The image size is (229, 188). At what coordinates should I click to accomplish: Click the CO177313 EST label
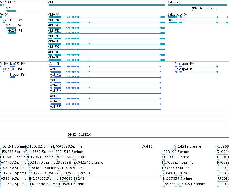coord(37,173)
